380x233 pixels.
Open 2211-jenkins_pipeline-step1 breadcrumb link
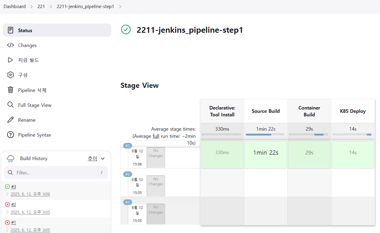(x=85, y=7)
